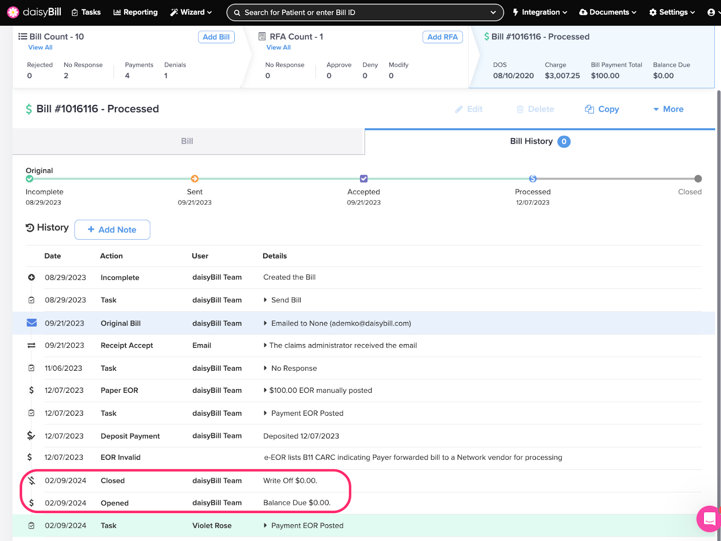Switch to the Bill tab
This screenshot has height=541, width=721.
point(187,141)
